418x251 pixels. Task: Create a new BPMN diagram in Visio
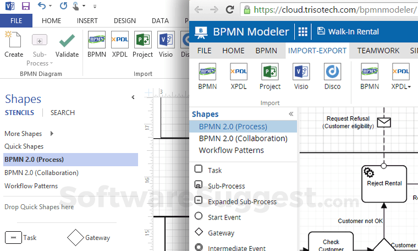[x=14, y=44]
